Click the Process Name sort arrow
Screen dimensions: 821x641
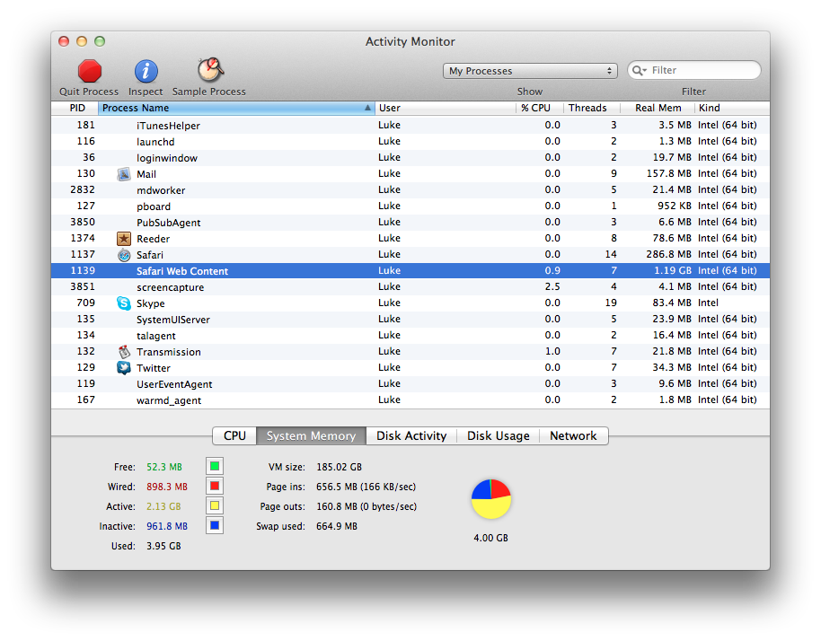pyautogui.click(x=367, y=108)
